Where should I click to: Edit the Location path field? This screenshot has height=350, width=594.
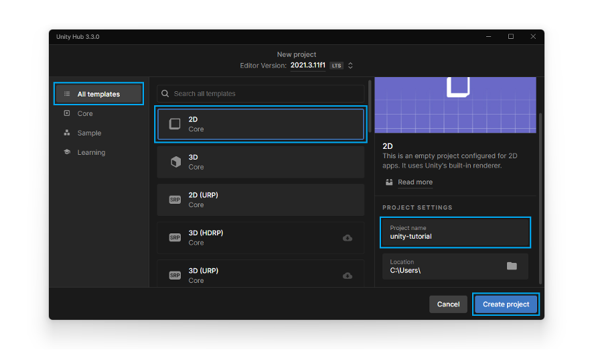pos(455,266)
